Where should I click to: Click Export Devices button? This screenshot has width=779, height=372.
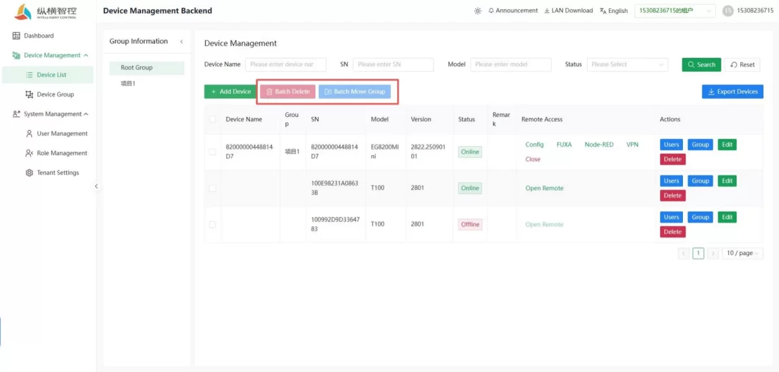tap(732, 92)
